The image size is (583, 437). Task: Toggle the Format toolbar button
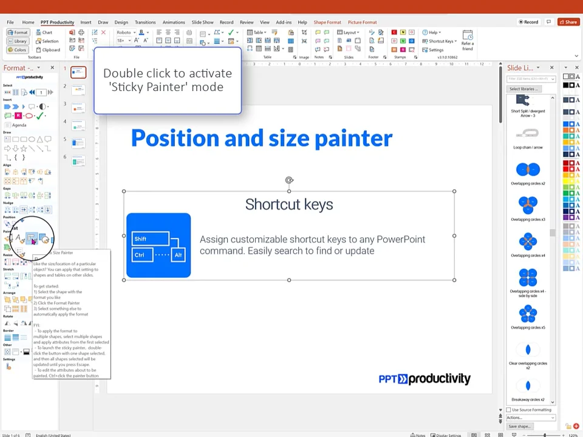[x=18, y=32]
